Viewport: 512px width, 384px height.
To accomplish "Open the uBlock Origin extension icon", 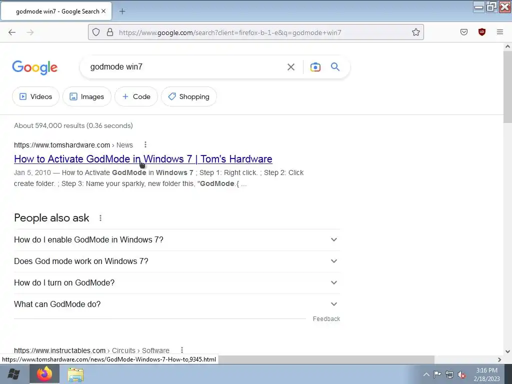I will click(481, 32).
